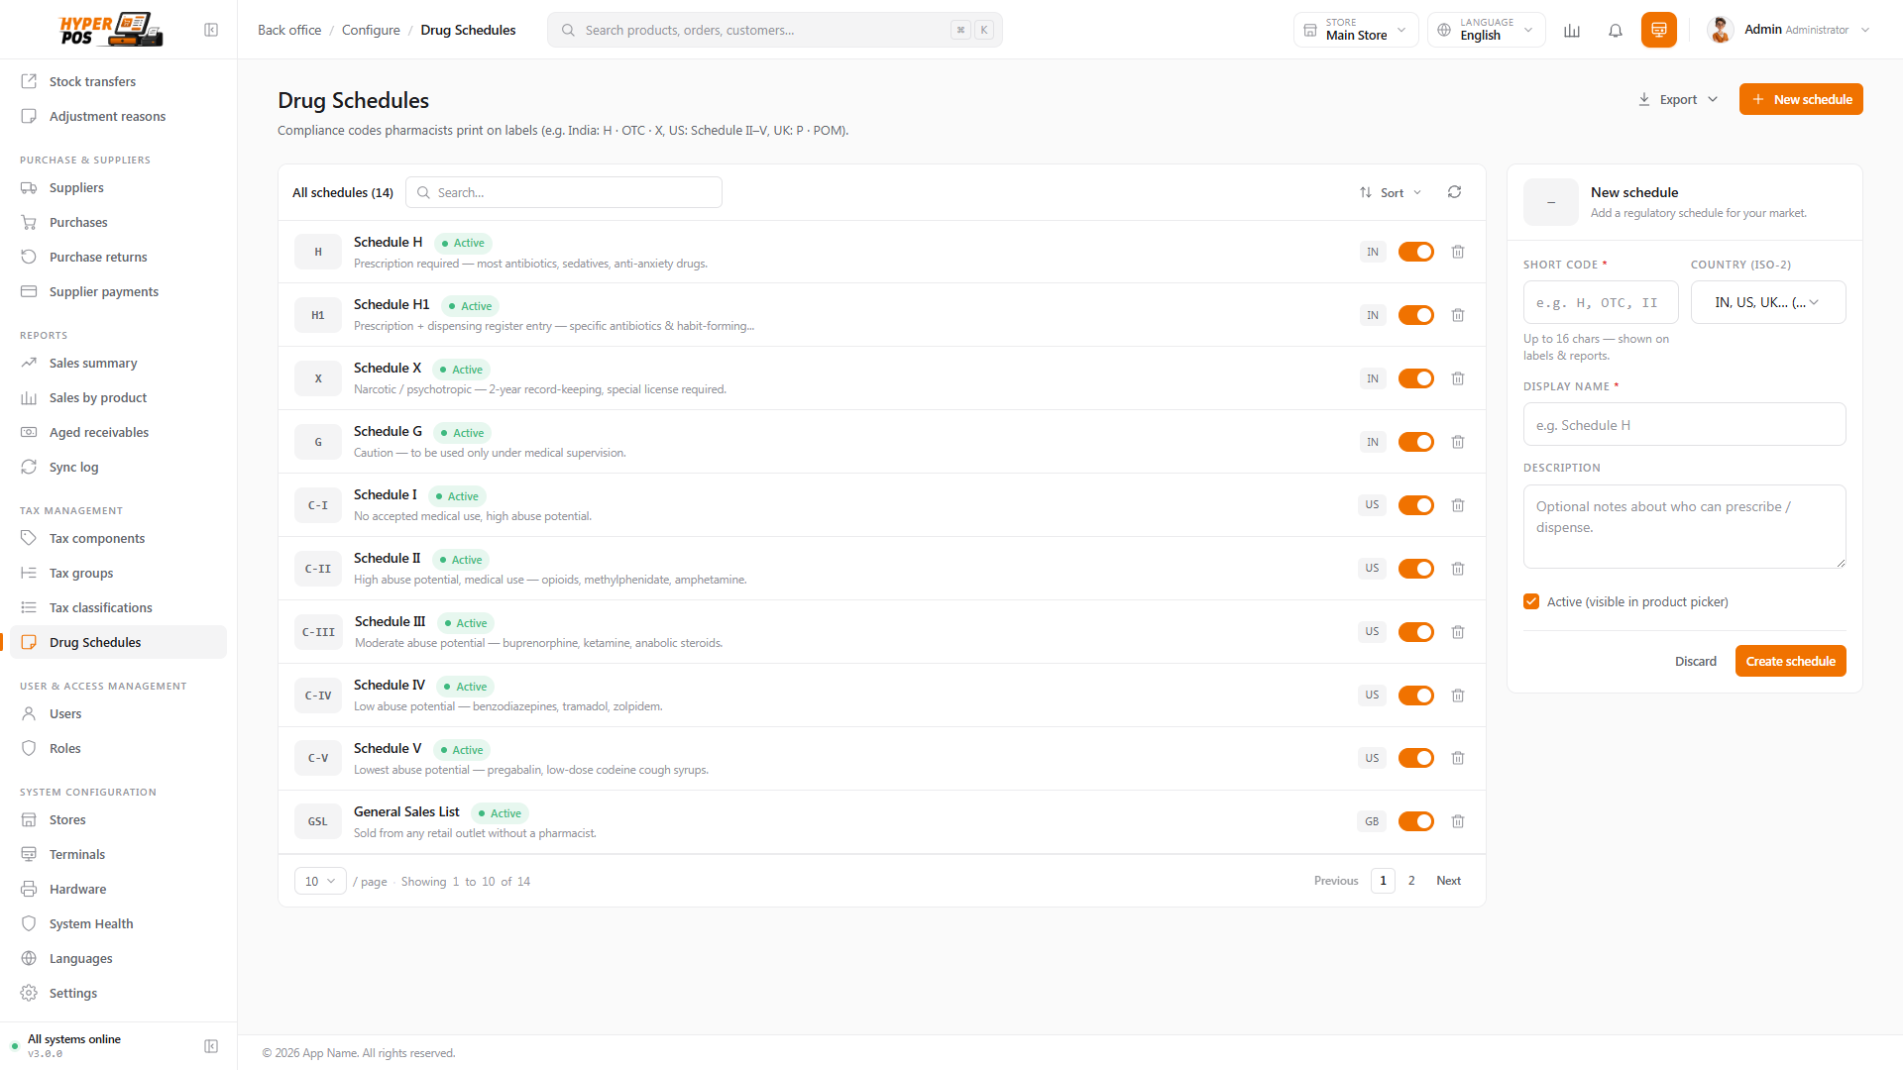This screenshot has height=1070, width=1903.
Task: Click Configure in the breadcrumb
Action: (371, 30)
